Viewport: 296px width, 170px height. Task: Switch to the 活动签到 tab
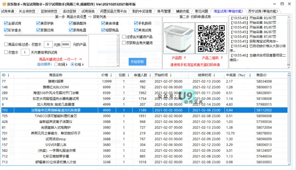pyautogui.click(x=69, y=11)
